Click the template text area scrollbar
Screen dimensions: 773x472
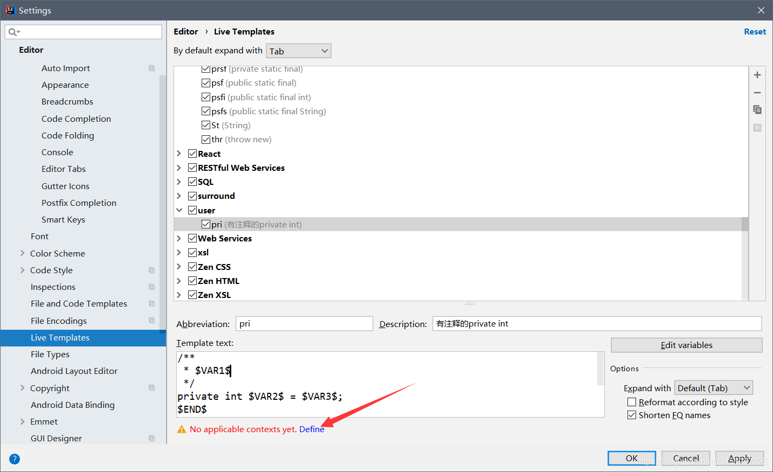tap(601, 369)
